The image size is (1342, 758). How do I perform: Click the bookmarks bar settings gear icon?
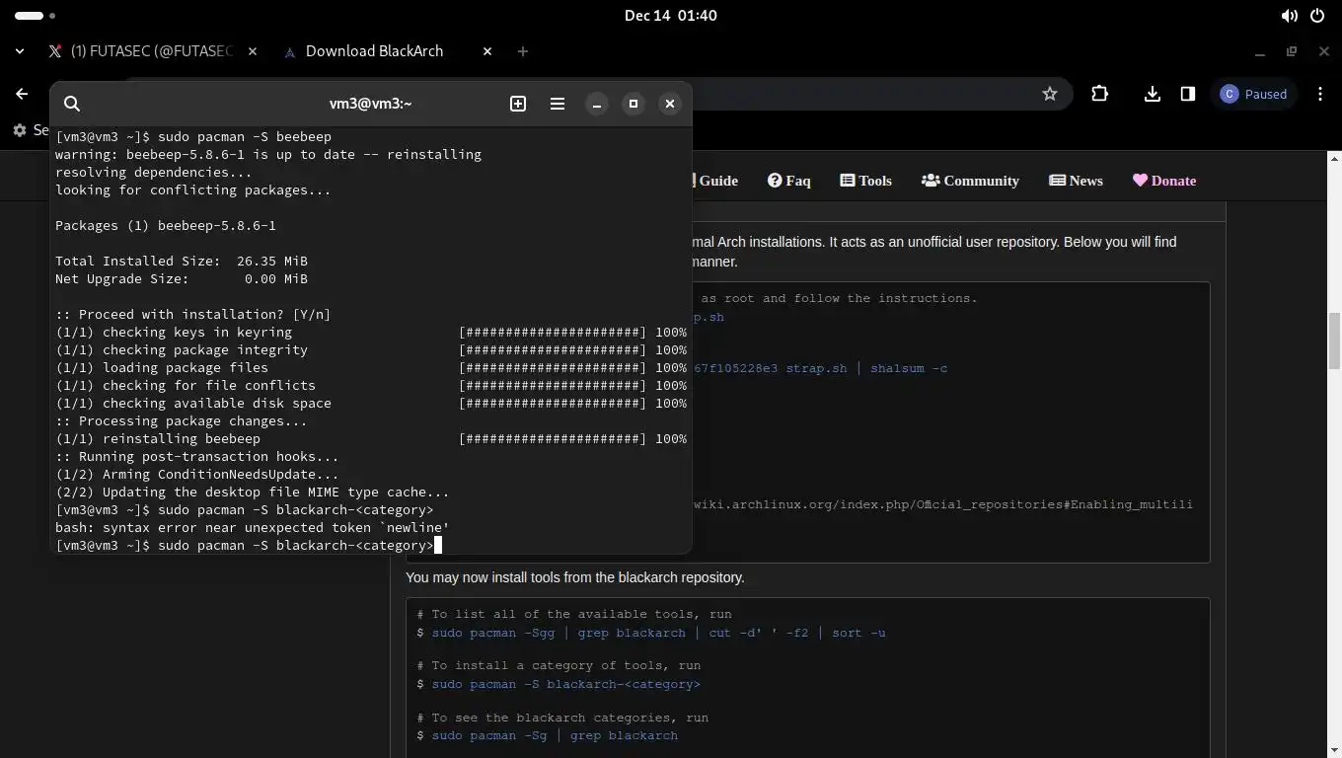coord(20,130)
